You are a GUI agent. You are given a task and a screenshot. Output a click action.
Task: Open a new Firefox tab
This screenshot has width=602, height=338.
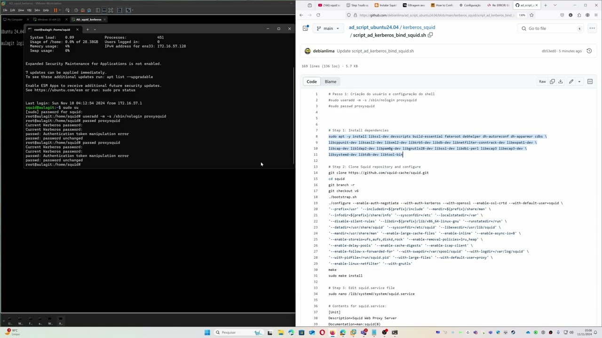[546, 5]
